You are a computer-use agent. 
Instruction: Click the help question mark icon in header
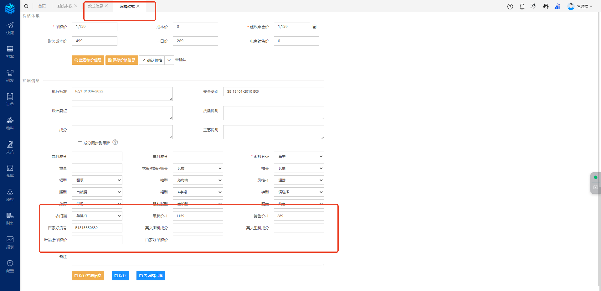(510, 7)
